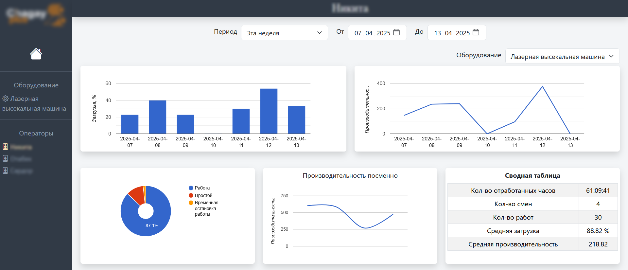
Task: Click the 2025-04-07 load bar
Action: pos(130,124)
